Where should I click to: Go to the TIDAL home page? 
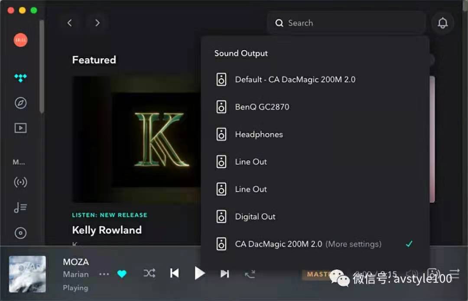tap(21, 78)
